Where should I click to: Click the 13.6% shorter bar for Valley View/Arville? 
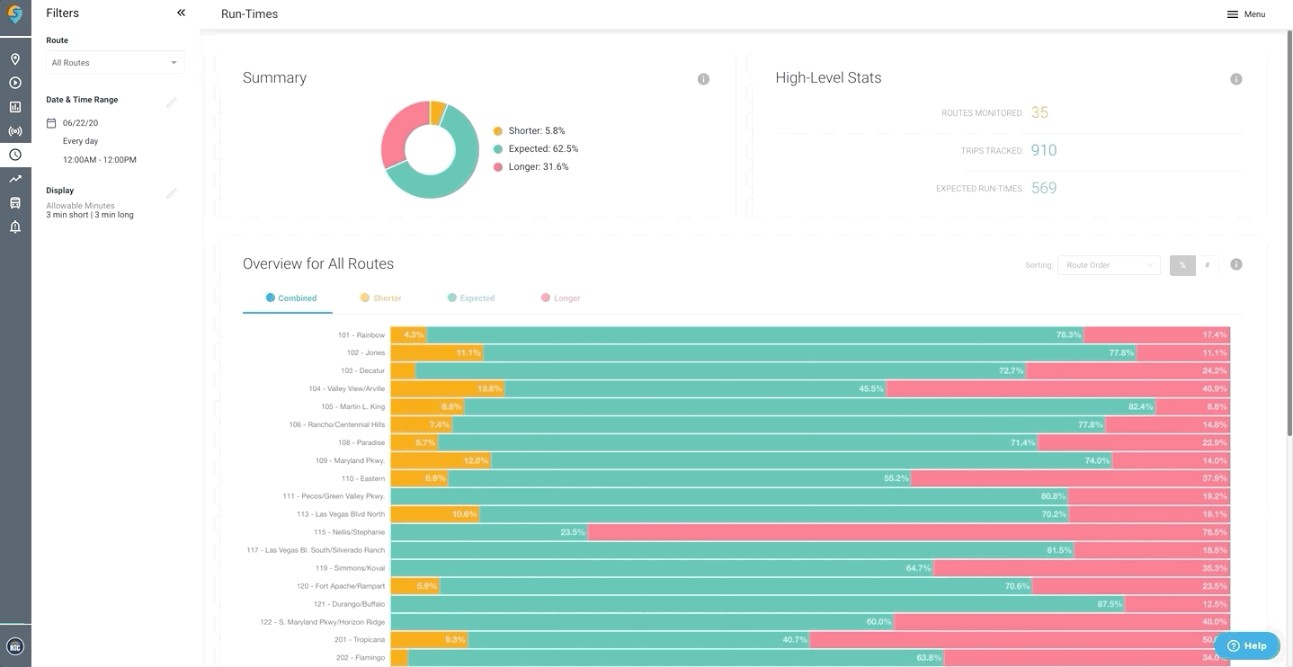pyautogui.click(x=448, y=389)
